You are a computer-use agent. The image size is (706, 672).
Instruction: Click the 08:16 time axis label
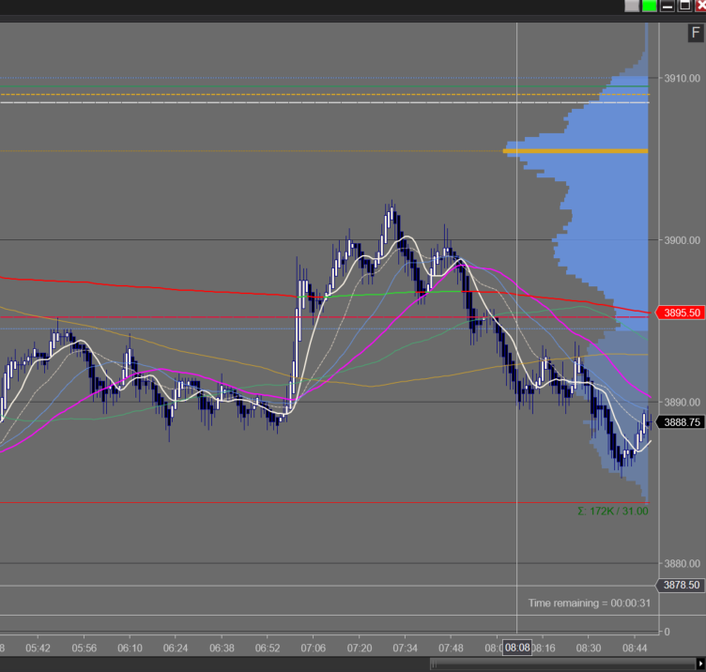(x=544, y=649)
